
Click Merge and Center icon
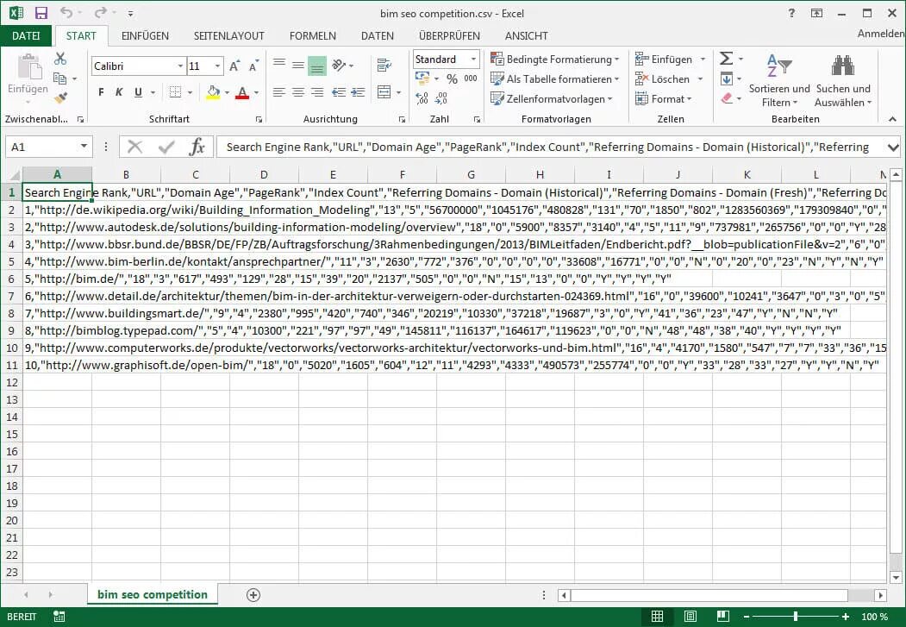pos(384,92)
